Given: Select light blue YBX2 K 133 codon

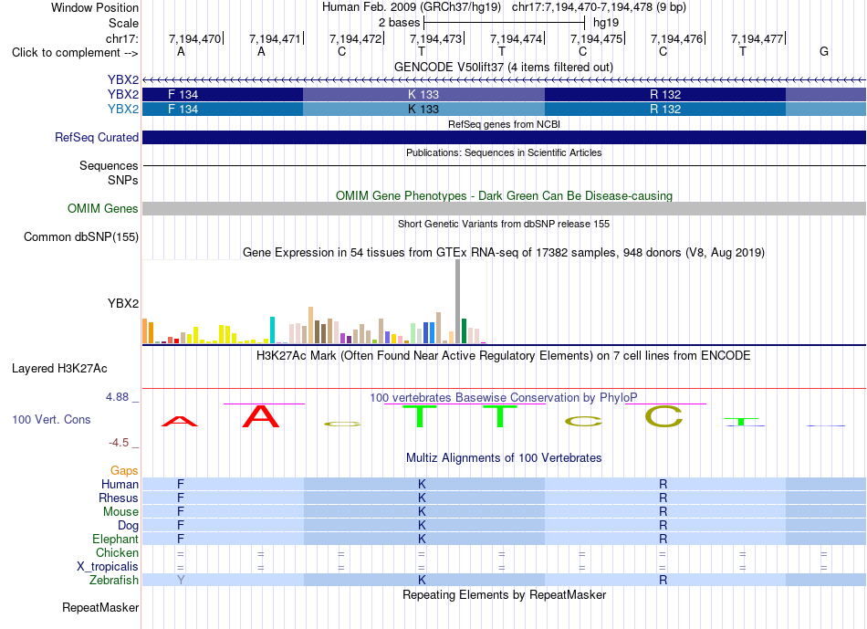Looking at the screenshot, I should pos(423,109).
